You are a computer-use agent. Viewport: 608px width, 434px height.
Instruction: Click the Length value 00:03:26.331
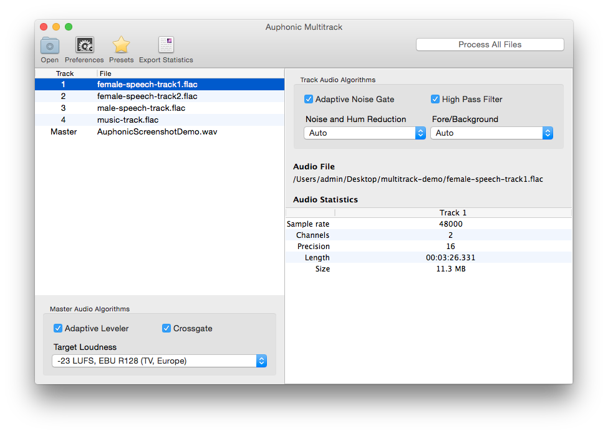coord(451,257)
